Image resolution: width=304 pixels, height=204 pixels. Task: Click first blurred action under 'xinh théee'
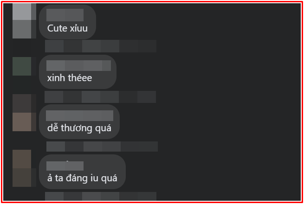(54, 97)
